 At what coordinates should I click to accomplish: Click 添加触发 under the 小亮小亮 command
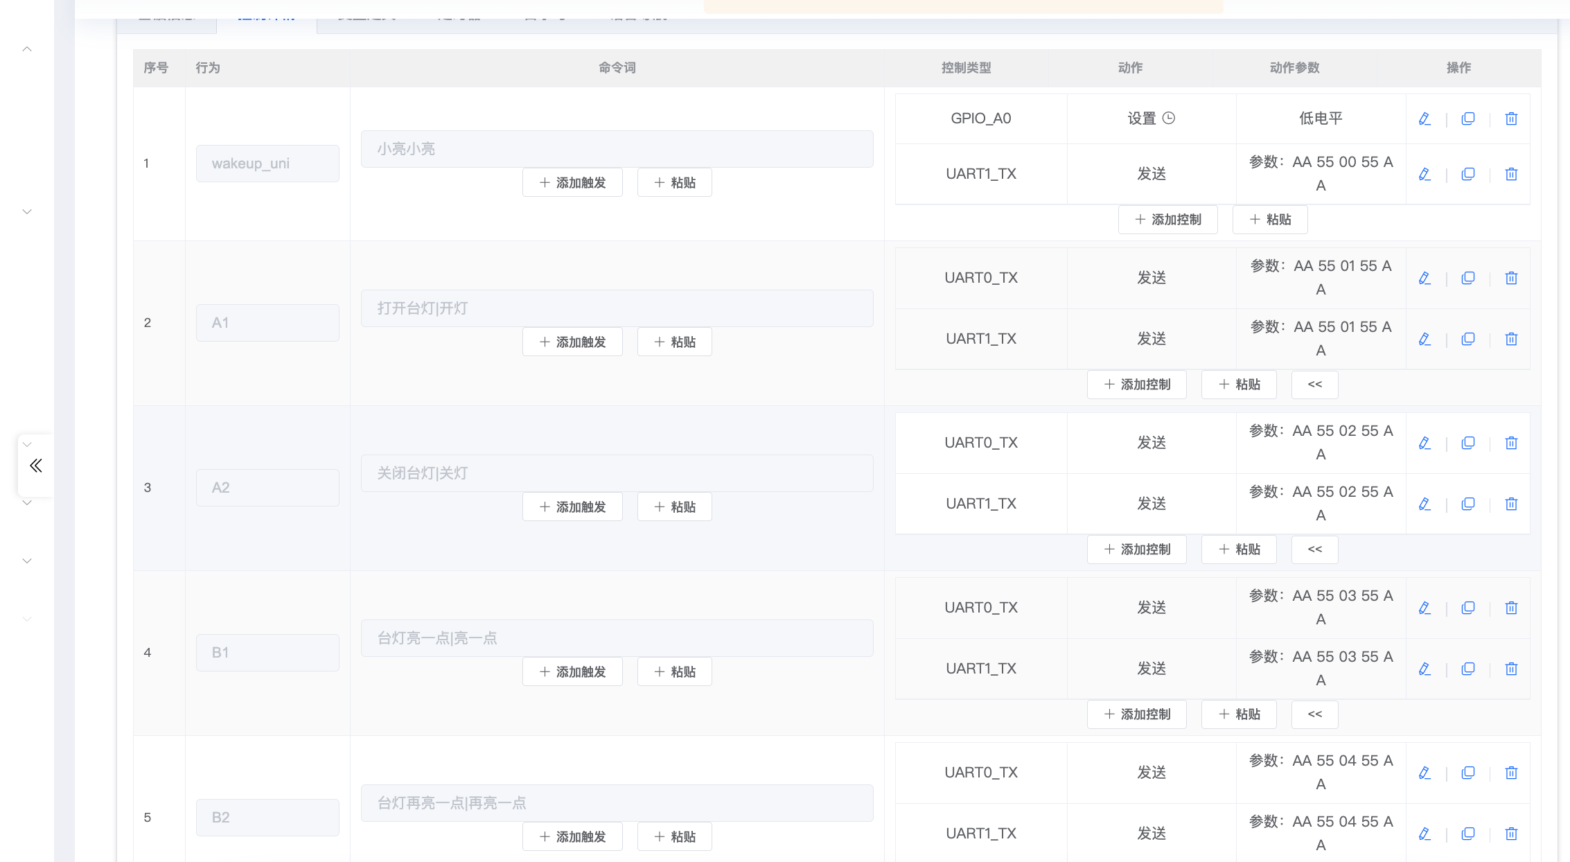coord(572,182)
